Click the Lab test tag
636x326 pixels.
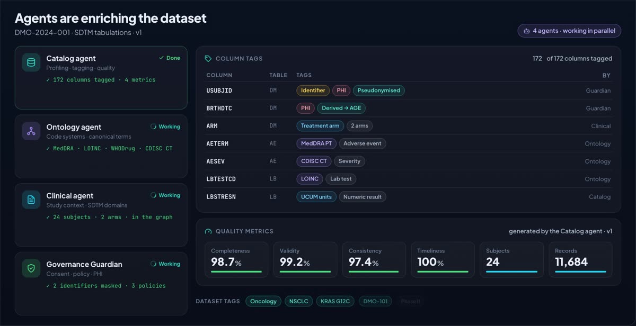coord(341,179)
